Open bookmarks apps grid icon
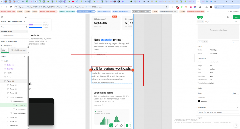Screen dimensions: 240x129 coord(207,12)
